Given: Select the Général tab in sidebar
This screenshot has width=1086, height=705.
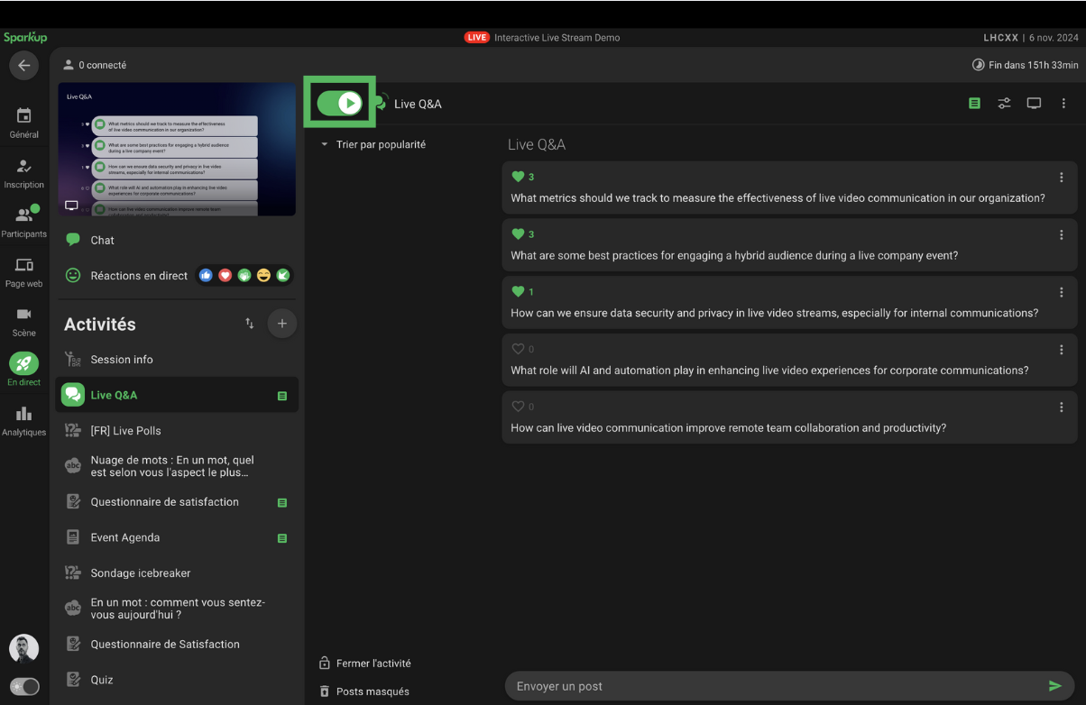Looking at the screenshot, I should point(23,124).
